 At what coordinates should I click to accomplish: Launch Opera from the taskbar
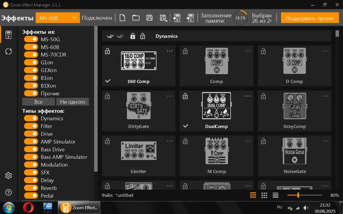(28, 207)
